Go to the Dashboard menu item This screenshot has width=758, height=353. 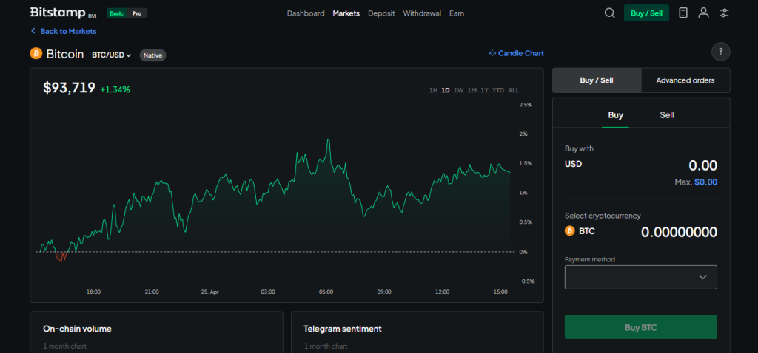pos(306,13)
